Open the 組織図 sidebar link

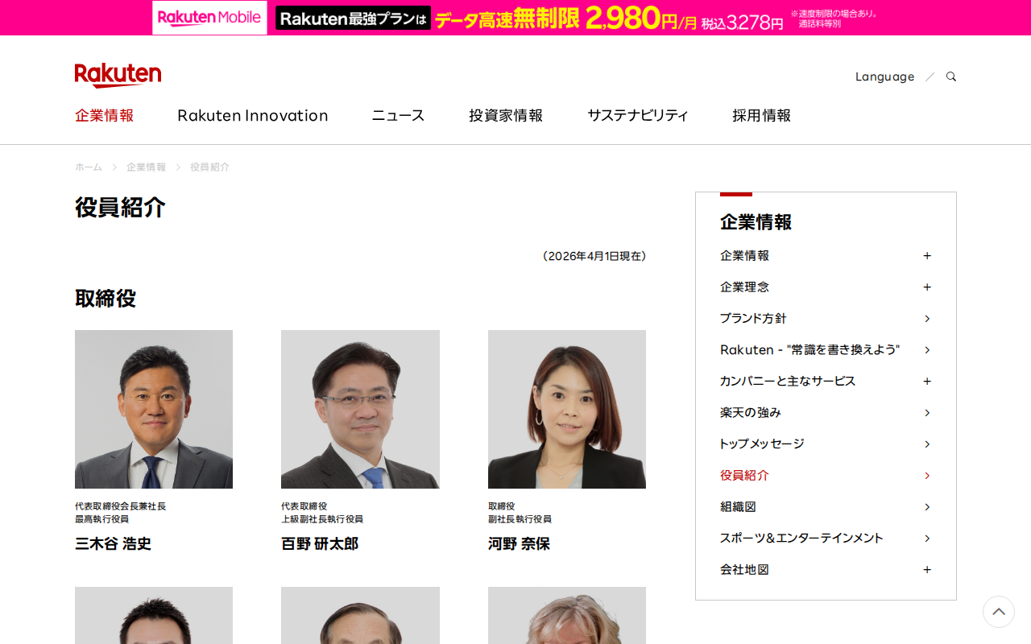point(738,507)
